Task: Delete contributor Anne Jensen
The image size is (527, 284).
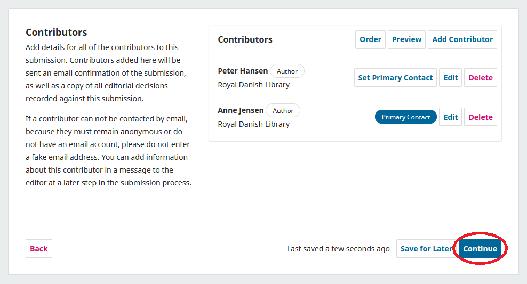Action: [480, 117]
